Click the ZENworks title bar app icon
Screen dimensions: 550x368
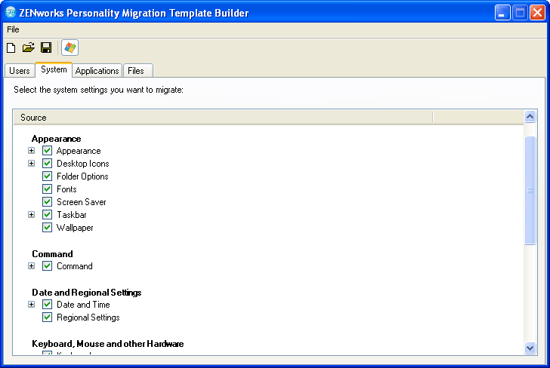(x=11, y=12)
